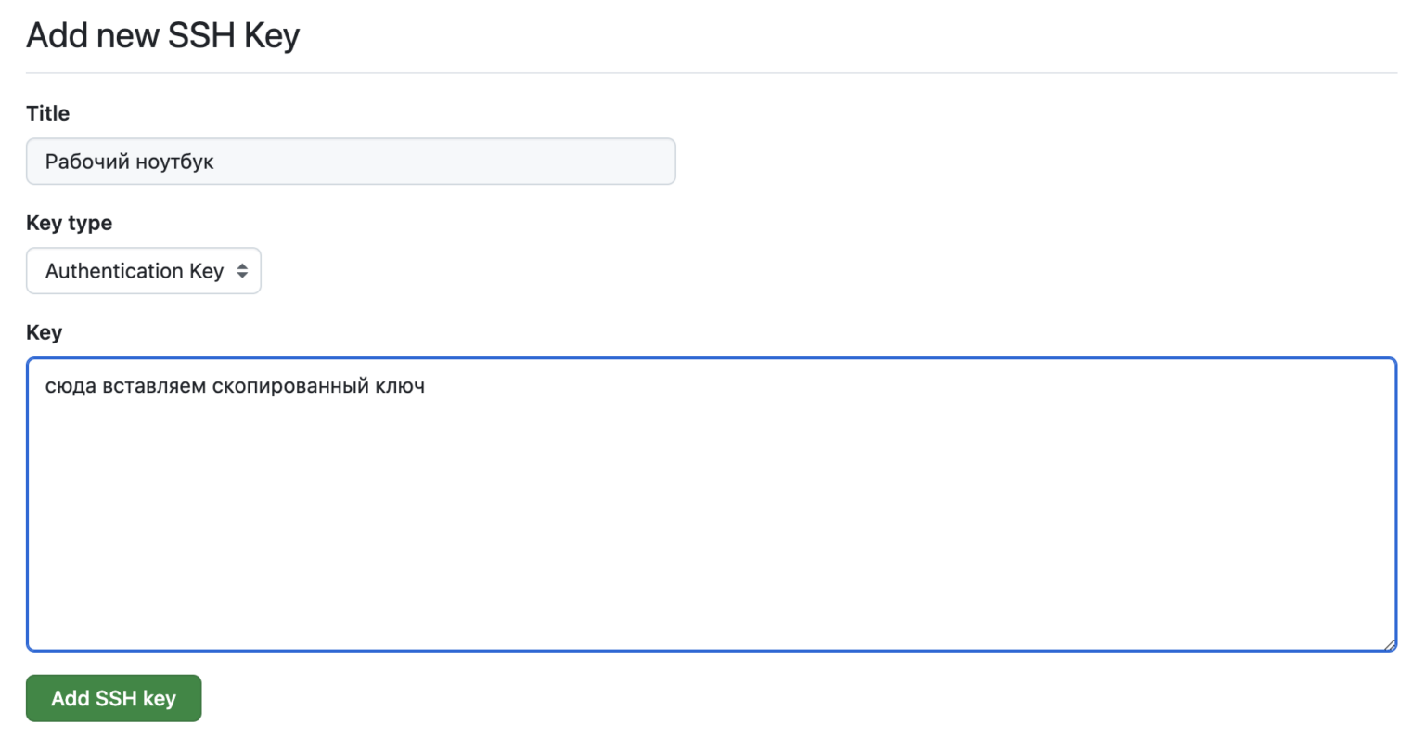Place cursor on word "Рабочий" in Title
This screenshot has height=750, width=1425.
pyautogui.click(x=87, y=162)
